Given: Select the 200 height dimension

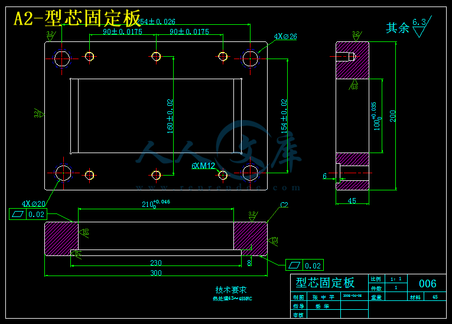Looking at the screenshot, I should point(392,116).
